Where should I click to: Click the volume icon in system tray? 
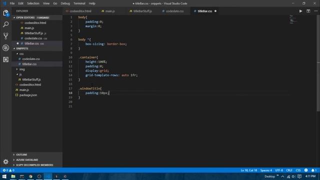click(293, 176)
